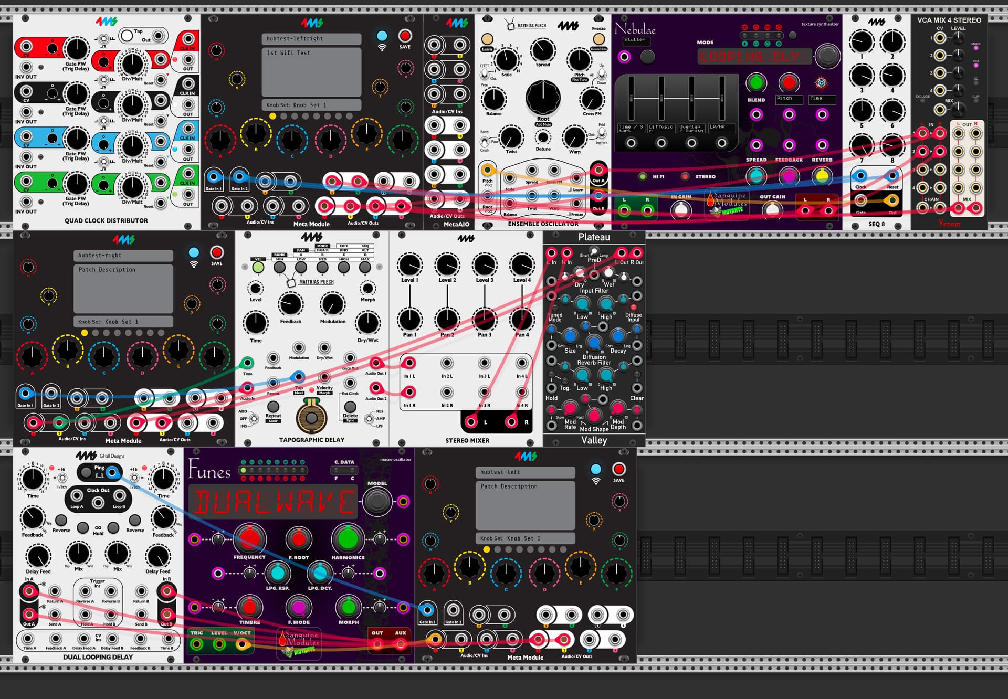The width and height of the screenshot is (1008, 699).
Task: Click SAVE button on hubtest-leftright Meta Module
Action: point(405,36)
